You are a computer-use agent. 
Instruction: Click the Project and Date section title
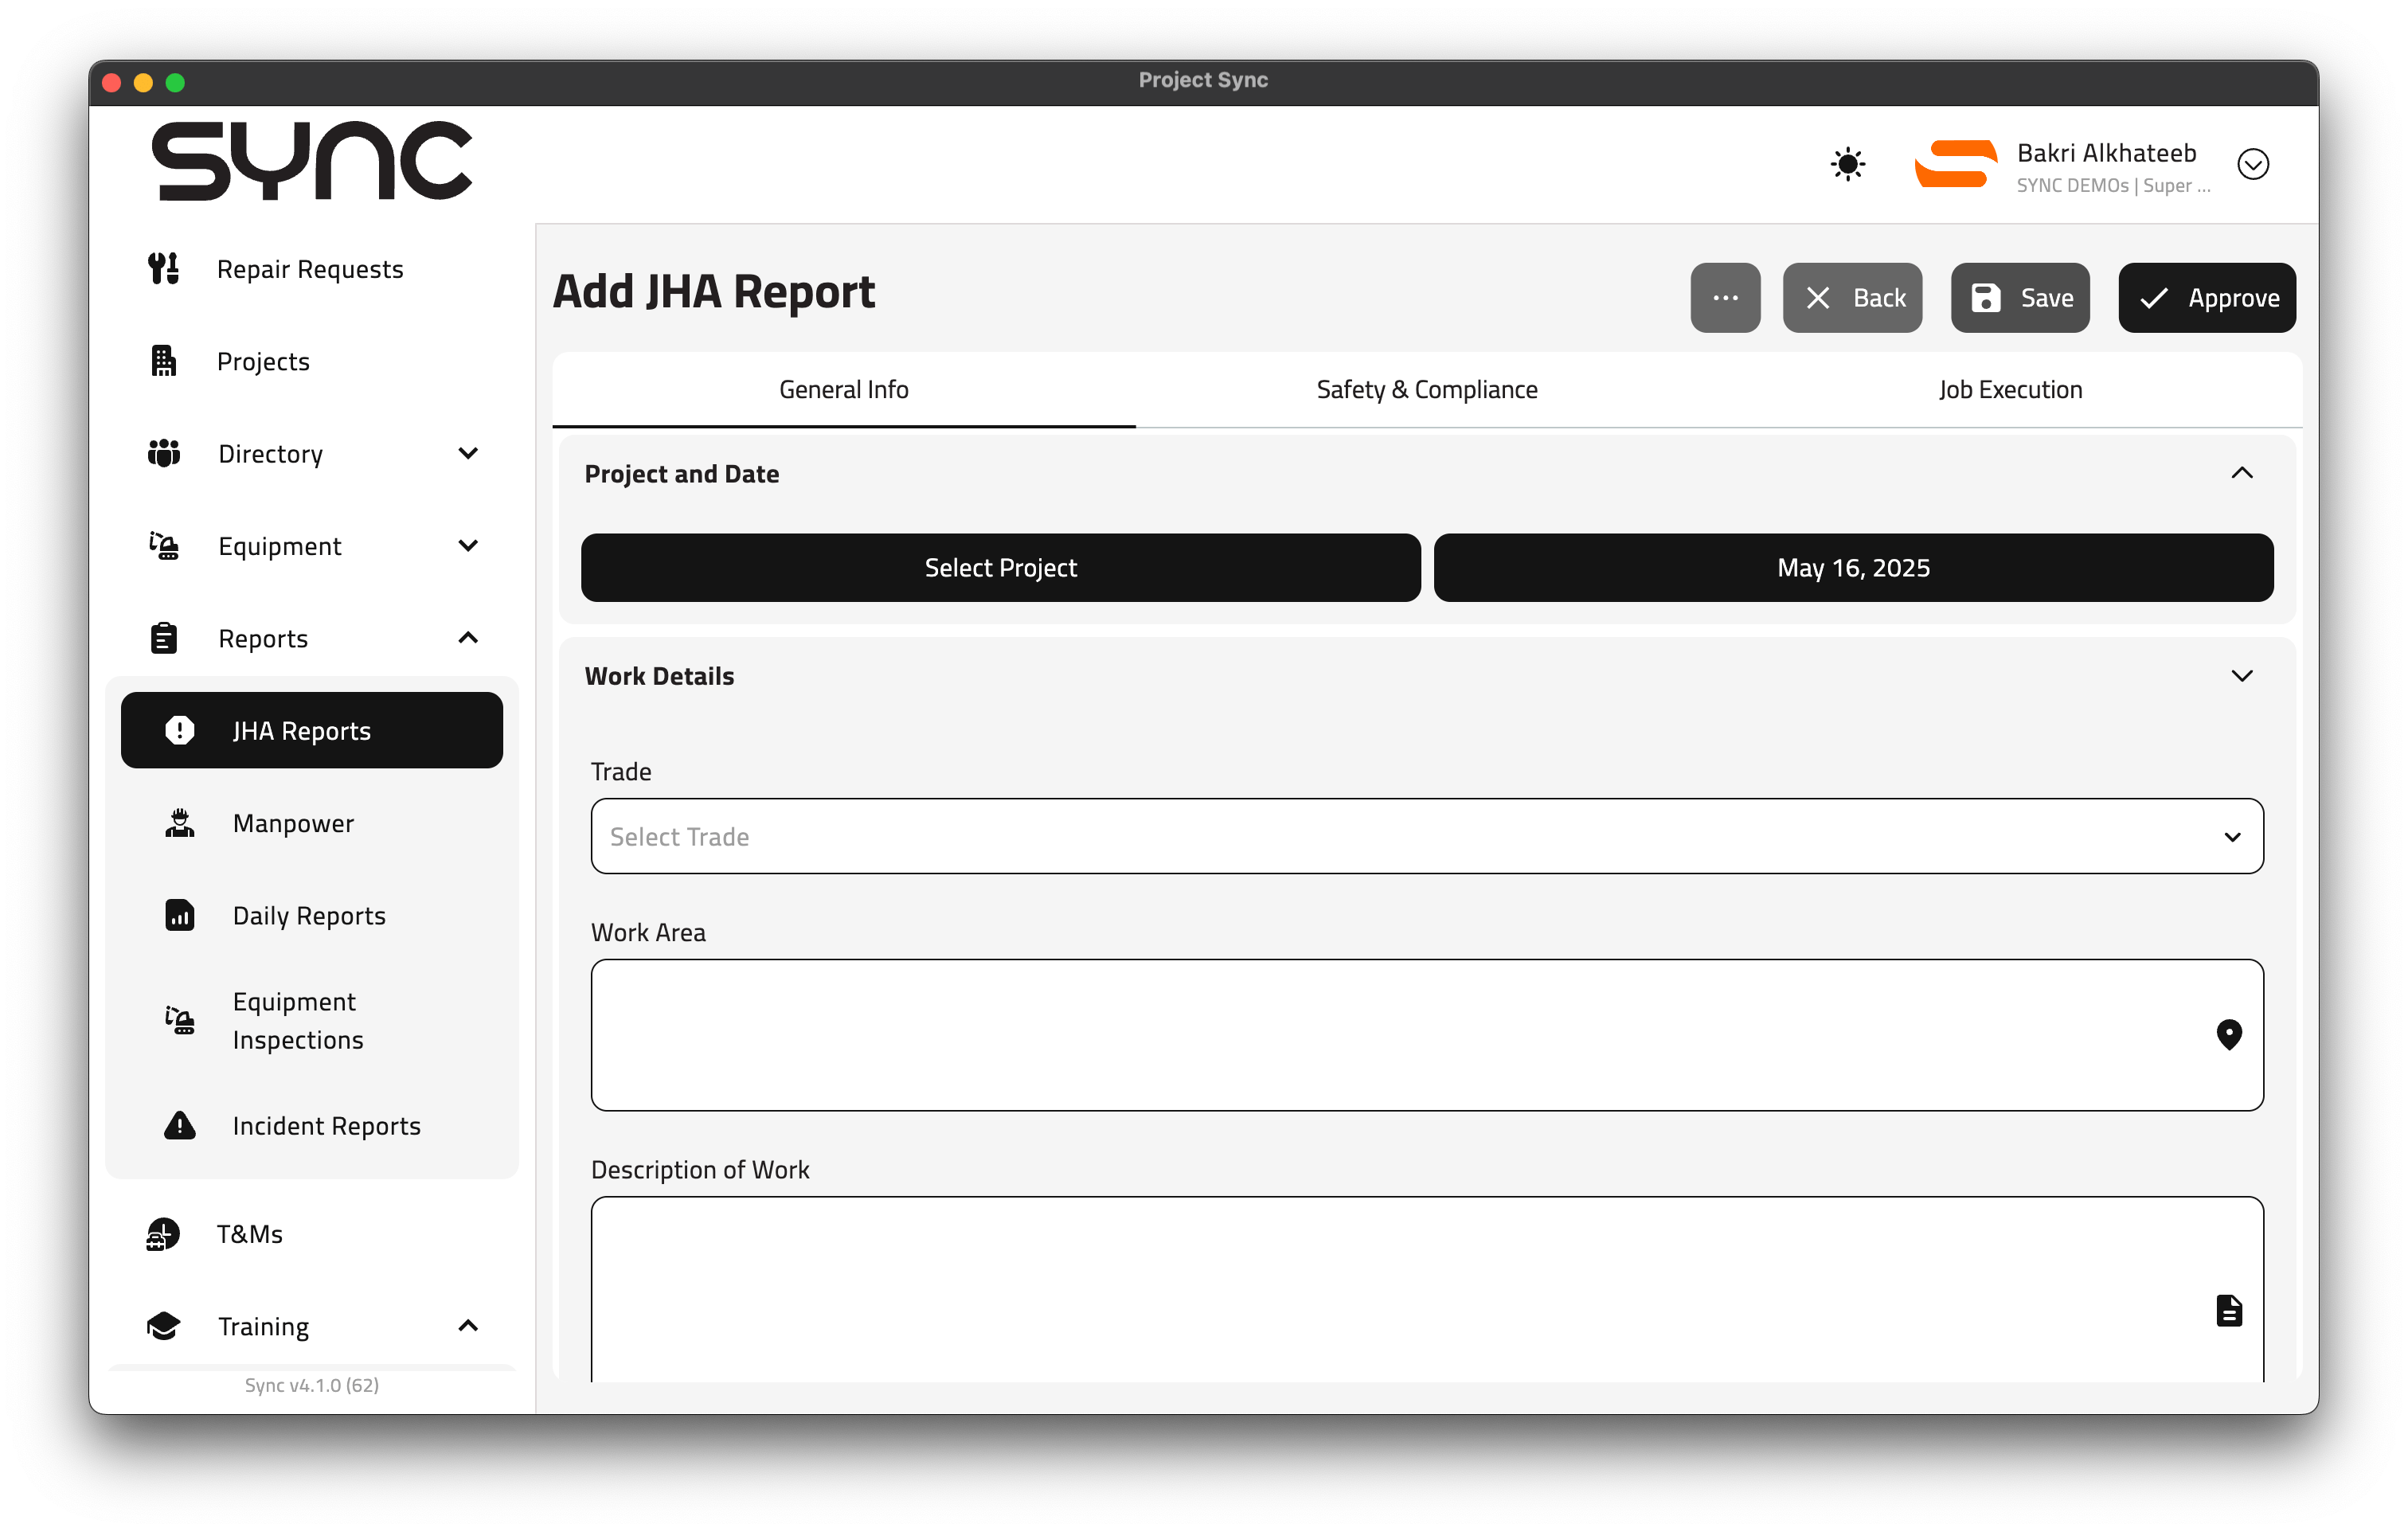(682, 473)
